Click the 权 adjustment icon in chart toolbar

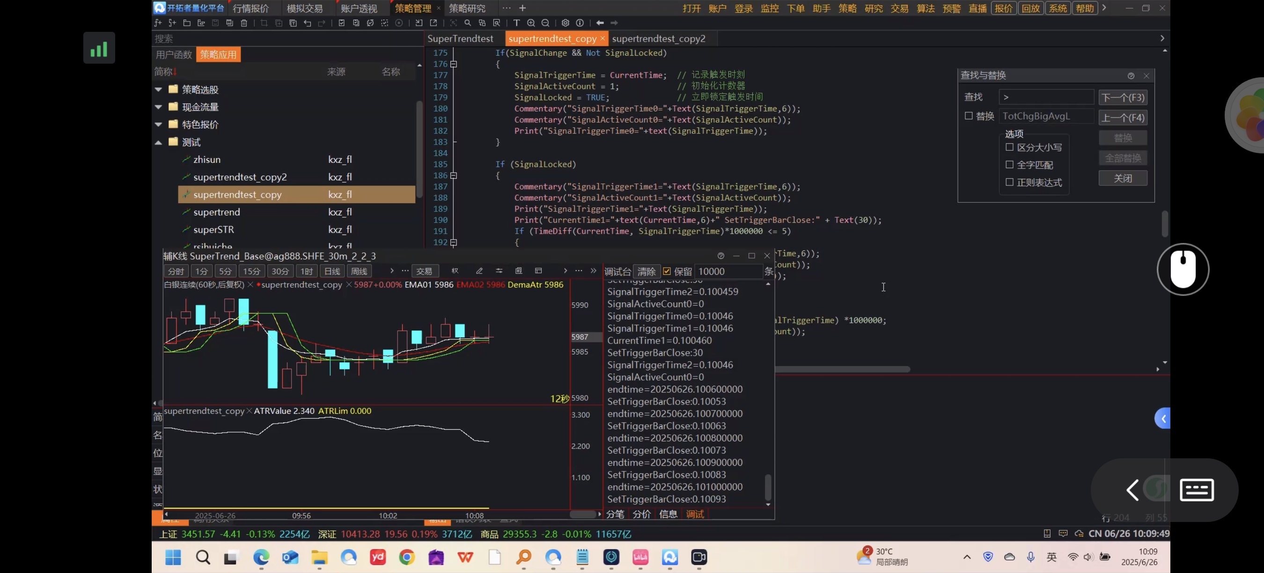(x=455, y=271)
